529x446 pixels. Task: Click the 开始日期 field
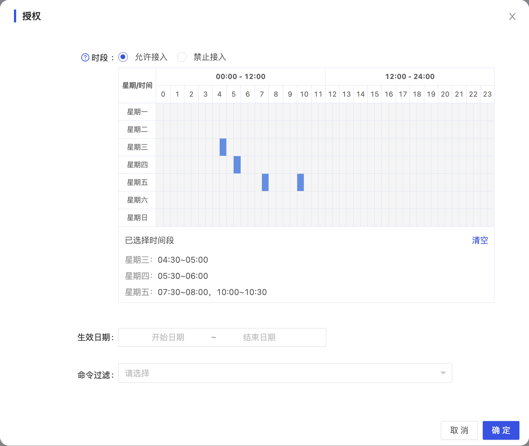point(168,337)
